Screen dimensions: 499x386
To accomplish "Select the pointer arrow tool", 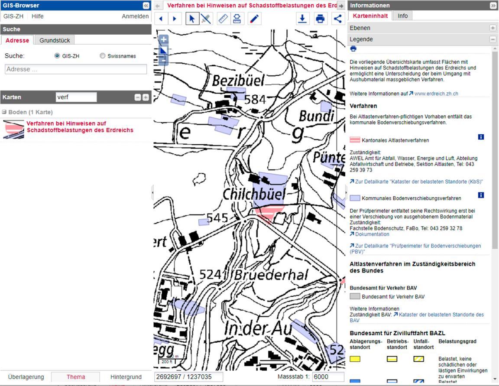I will [192, 19].
